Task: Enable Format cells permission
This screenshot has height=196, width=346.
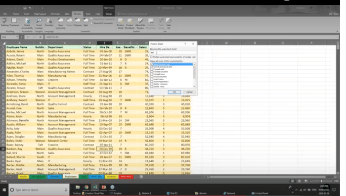Action: click(x=152, y=69)
